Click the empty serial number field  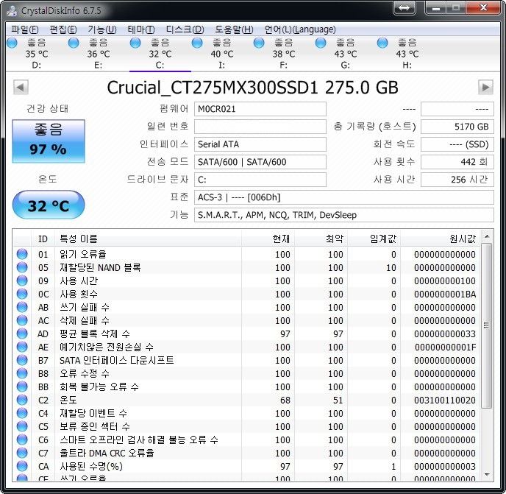[260, 127]
